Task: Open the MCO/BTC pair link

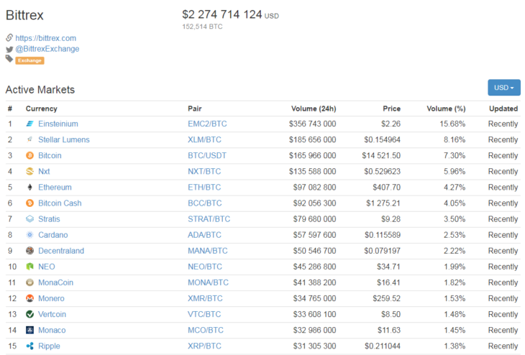Action: point(206,331)
